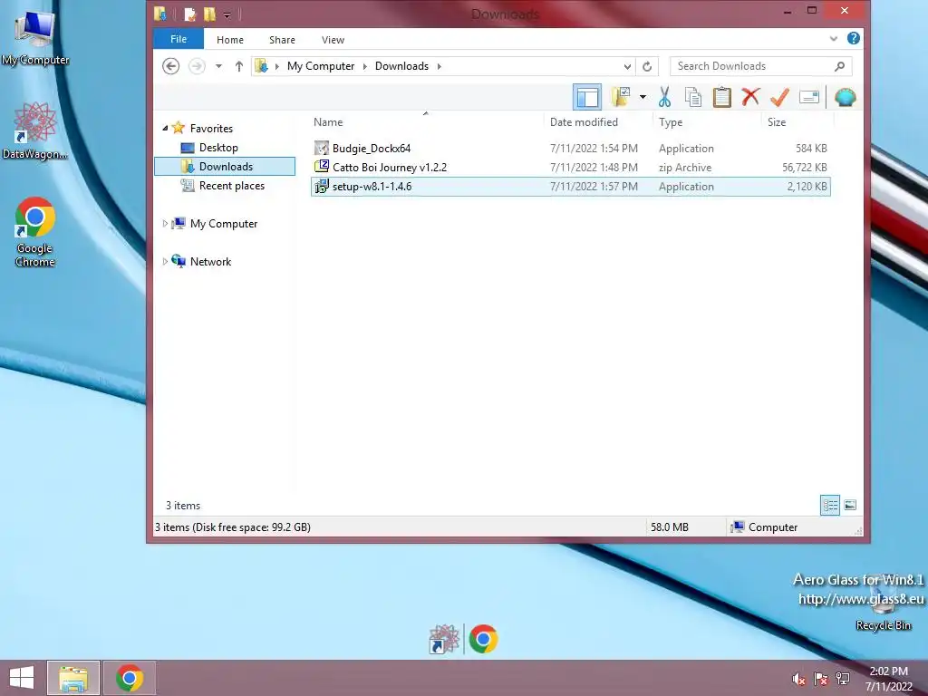This screenshot has width=928, height=696.
Task: Open the folder options dropdown arrow
Action: [x=643, y=97]
